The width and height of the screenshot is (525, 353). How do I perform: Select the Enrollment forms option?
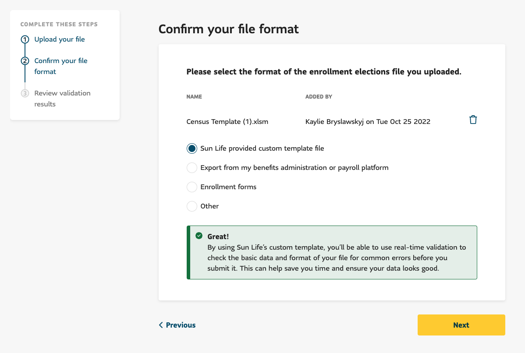pyautogui.click(x=192, y=187)
